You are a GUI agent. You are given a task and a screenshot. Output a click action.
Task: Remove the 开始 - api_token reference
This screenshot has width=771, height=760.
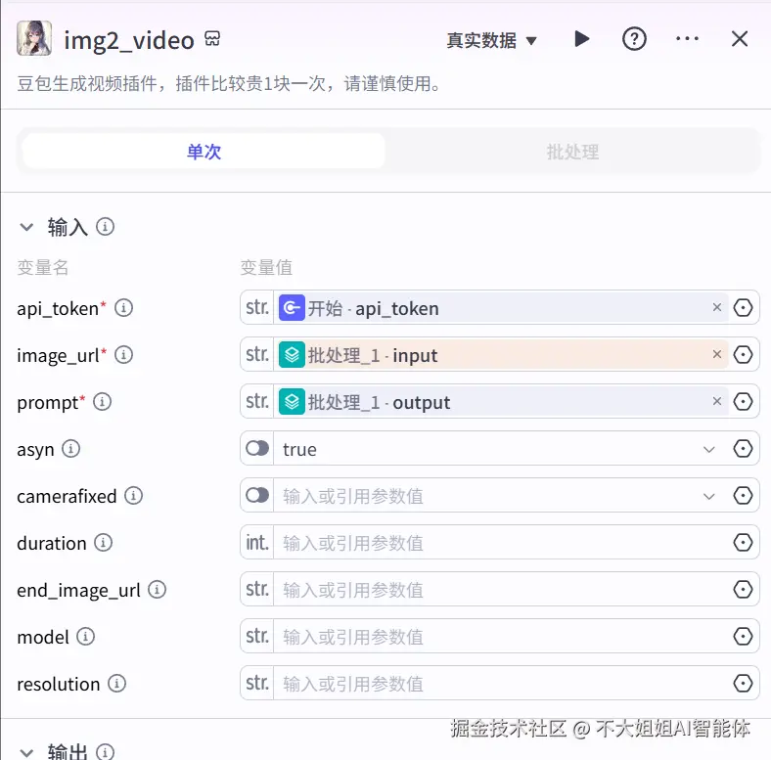click(717, 307)
